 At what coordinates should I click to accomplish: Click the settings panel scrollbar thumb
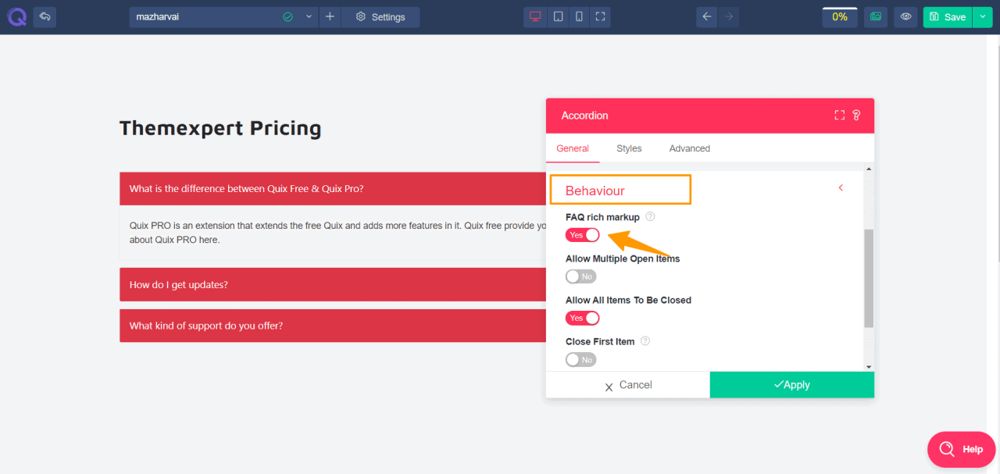point(869,279)
